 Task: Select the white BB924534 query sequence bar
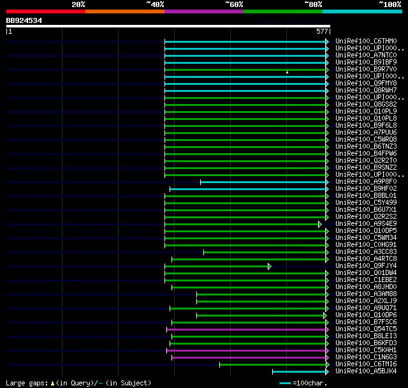coord(168,26)
